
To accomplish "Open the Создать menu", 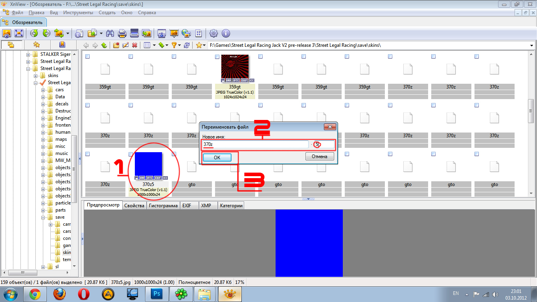I will coord(107,13).
